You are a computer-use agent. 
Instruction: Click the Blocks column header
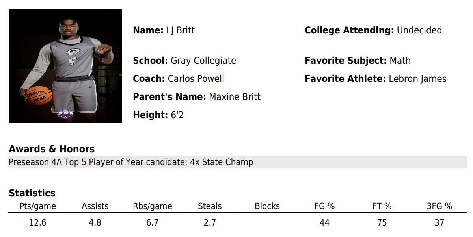267,206
